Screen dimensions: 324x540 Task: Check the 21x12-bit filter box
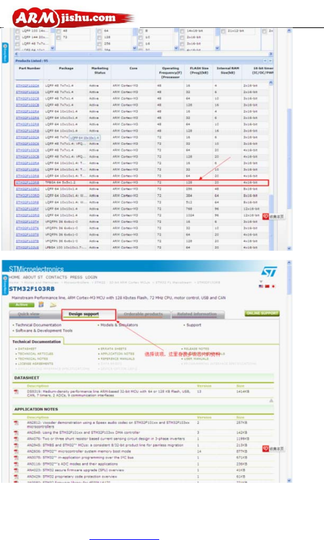click(223, 31)
